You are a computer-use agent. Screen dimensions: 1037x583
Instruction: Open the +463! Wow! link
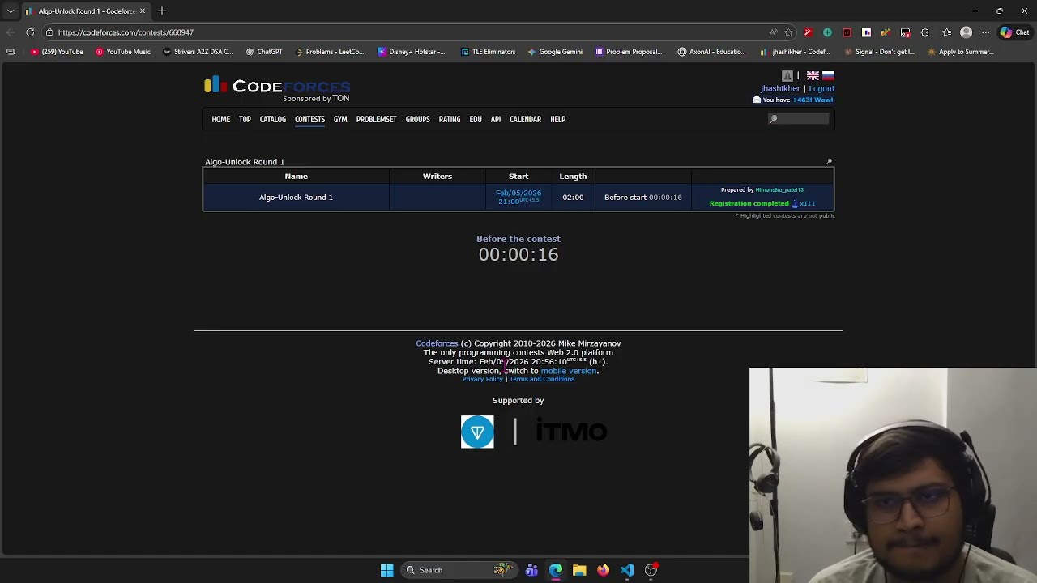point(813,100)
